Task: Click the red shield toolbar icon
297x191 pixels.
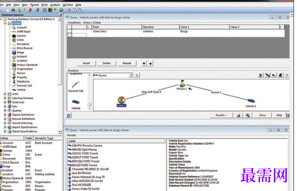Action: tap(30, 10)
